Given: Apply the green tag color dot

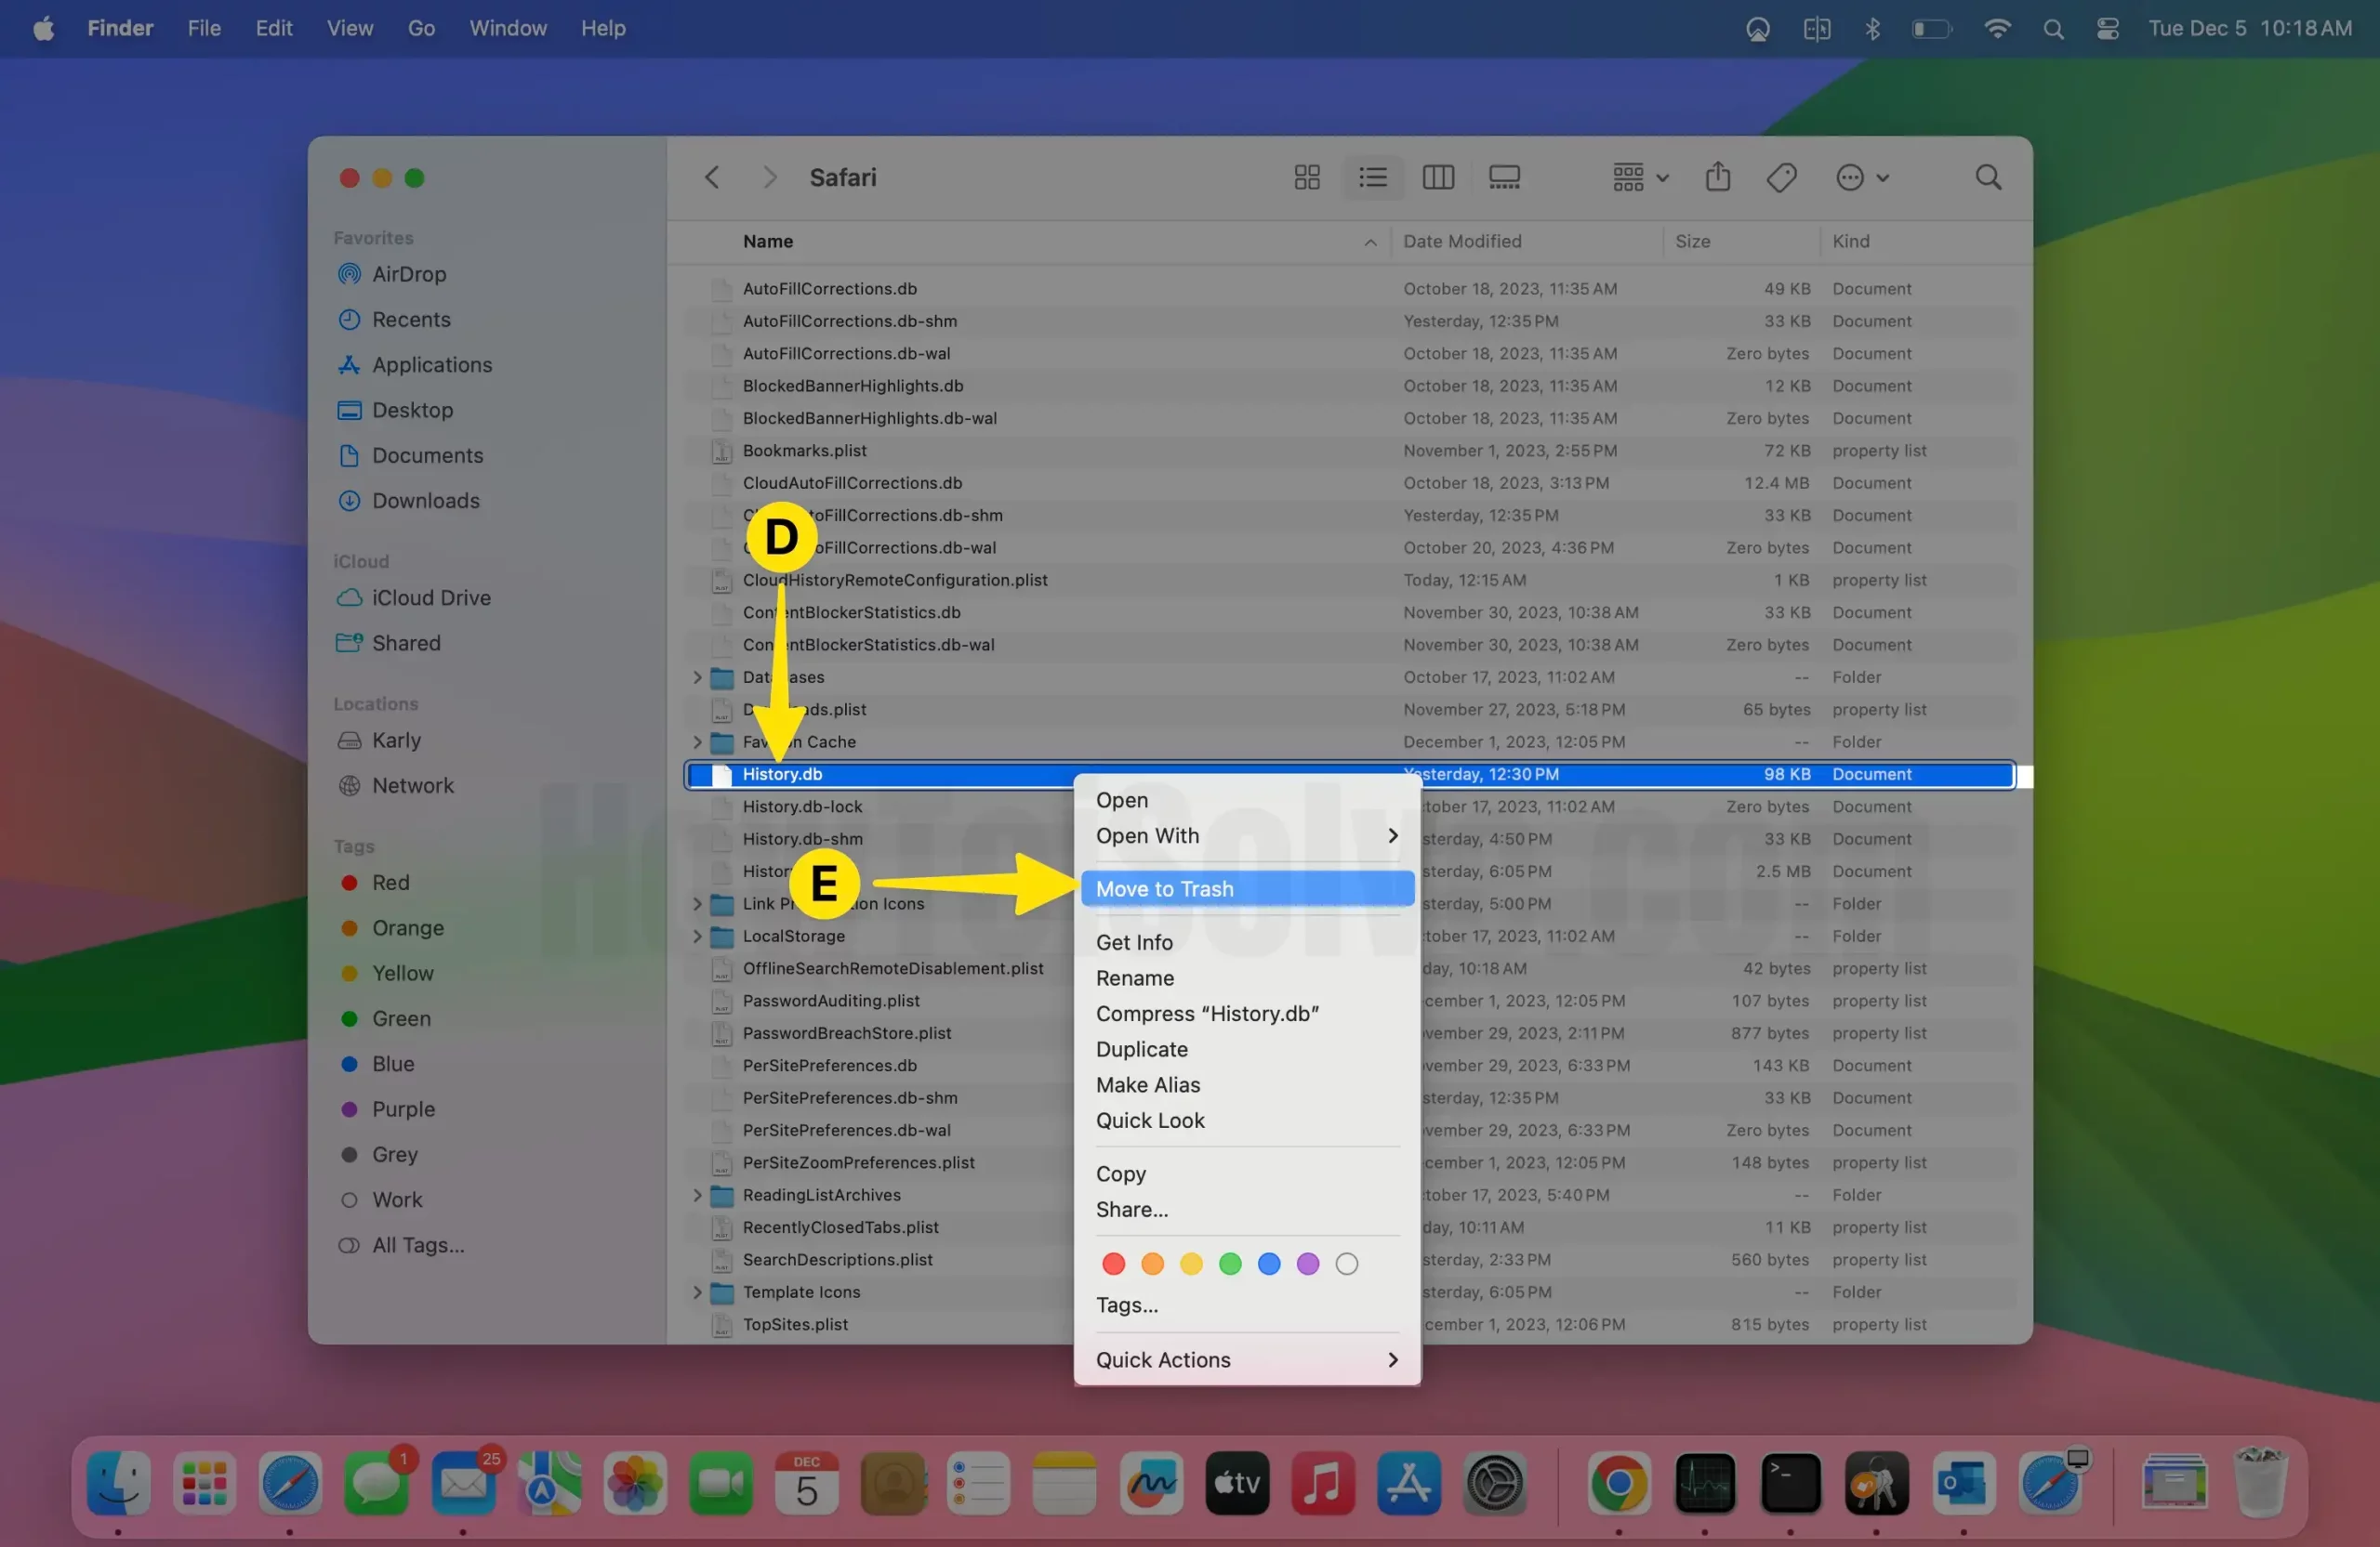Looking at the screenshot, I should pos(1229,1264).
